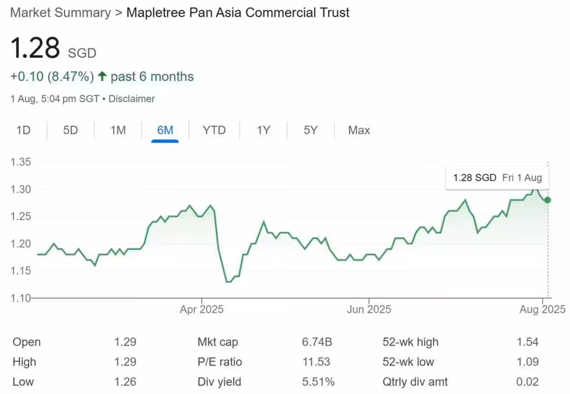Click the Mapletree Pan Asia Commercial Trust title
Image resolution: width=570 pixels, height=394 pixels.
(x=238, y=12)
